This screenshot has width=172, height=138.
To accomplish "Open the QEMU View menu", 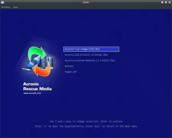I will [x=15, y=7].
